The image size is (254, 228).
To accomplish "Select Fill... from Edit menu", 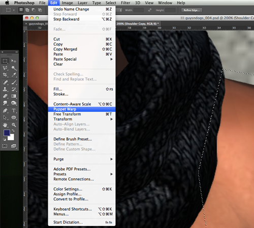I will click(82, 89).
